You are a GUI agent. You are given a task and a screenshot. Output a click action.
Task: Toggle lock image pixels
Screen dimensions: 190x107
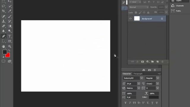(140, 12)
